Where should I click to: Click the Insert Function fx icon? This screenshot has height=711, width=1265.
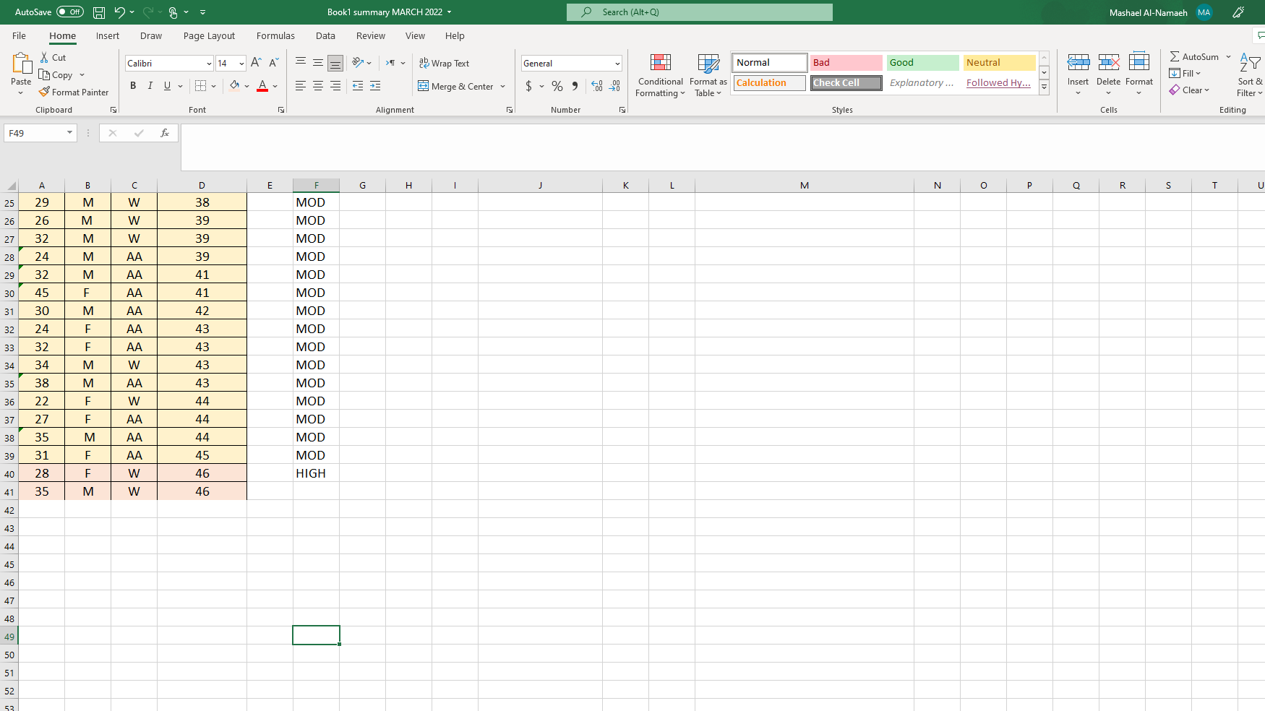click(165, 133)
